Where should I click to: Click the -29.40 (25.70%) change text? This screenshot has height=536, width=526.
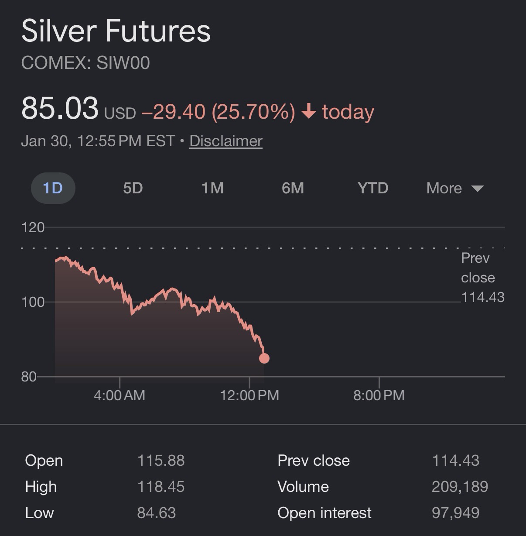point(218,112)
